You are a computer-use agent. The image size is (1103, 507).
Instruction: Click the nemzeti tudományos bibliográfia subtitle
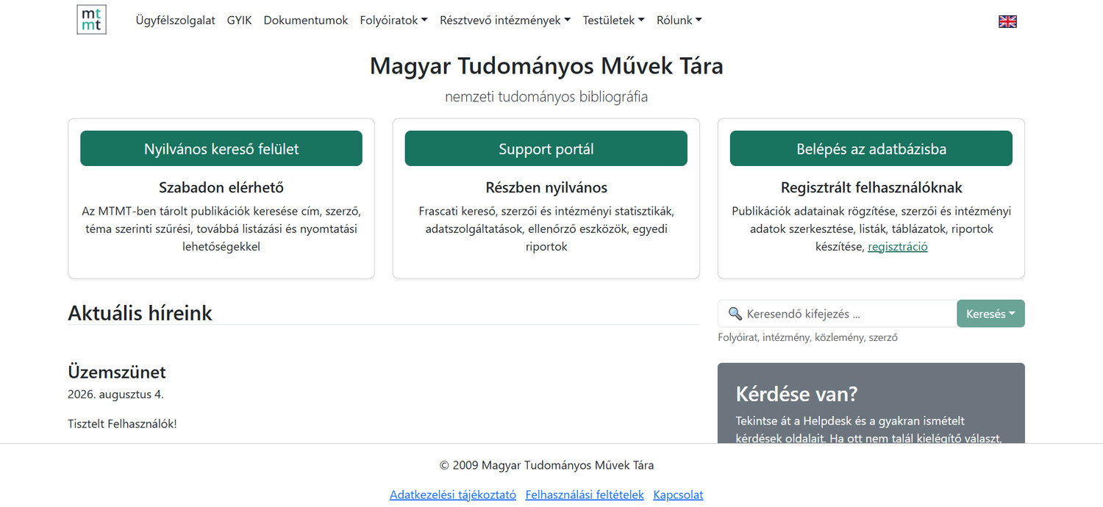[x=546, y=97]
